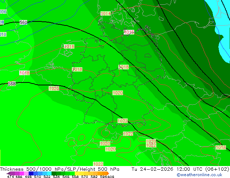230x178 pixels.
Task: Click the orange arrow end of the legend
Action: [x=108, y=173]
